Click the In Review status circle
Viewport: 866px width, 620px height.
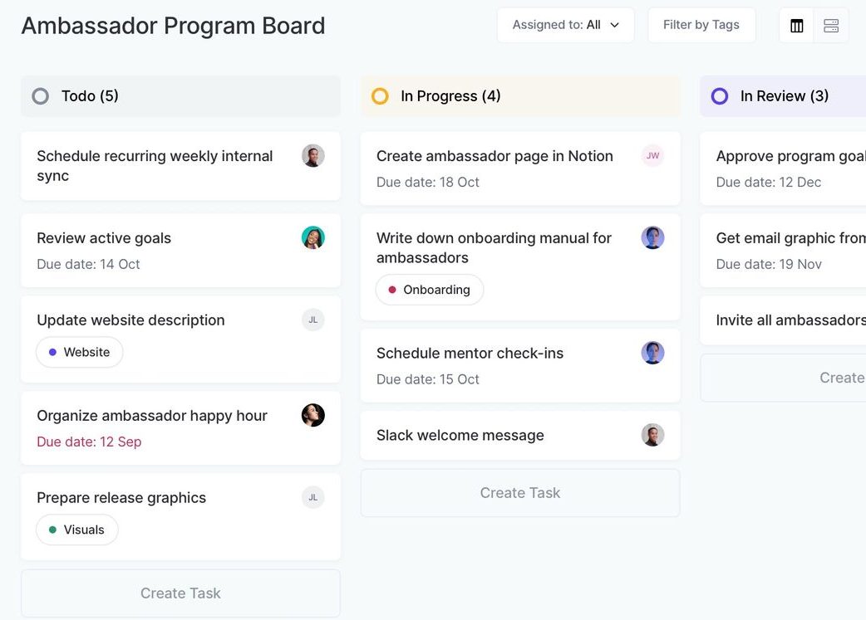click(720, 96)
